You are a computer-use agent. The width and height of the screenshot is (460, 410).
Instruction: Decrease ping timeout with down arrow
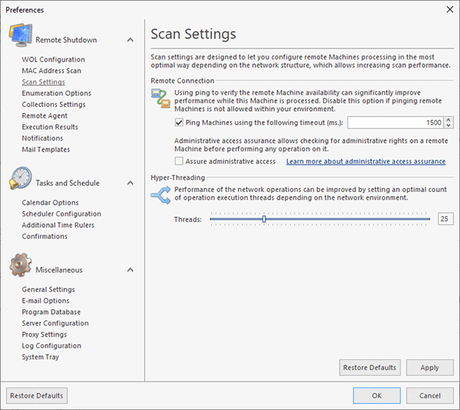tap(448, 125)
